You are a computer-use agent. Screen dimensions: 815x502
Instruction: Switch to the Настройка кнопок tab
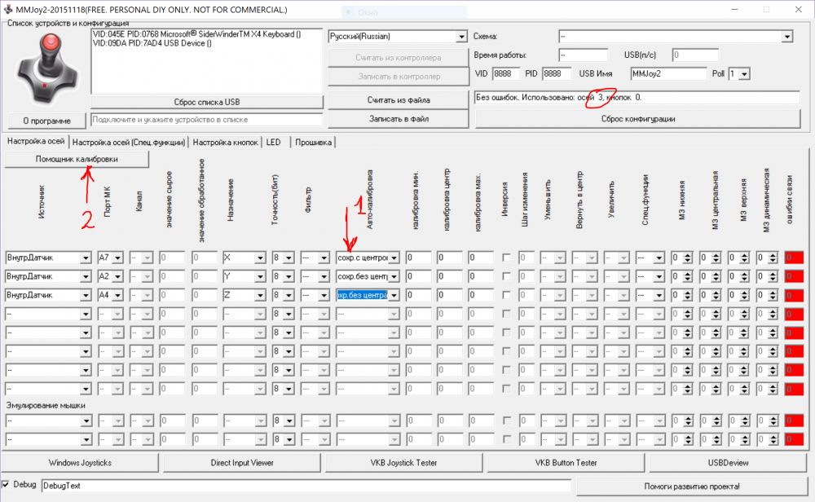(x=226, y=142)
